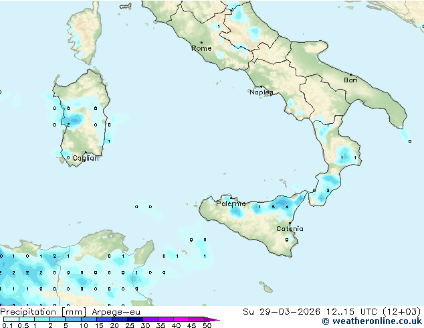Select the 15–20 mm legend swatch
424x328 pixels.
[104, 319]
